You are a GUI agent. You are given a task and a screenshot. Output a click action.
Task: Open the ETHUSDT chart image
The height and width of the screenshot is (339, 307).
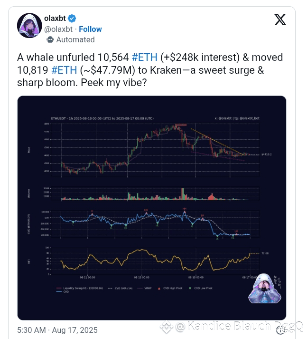(152, 208)
